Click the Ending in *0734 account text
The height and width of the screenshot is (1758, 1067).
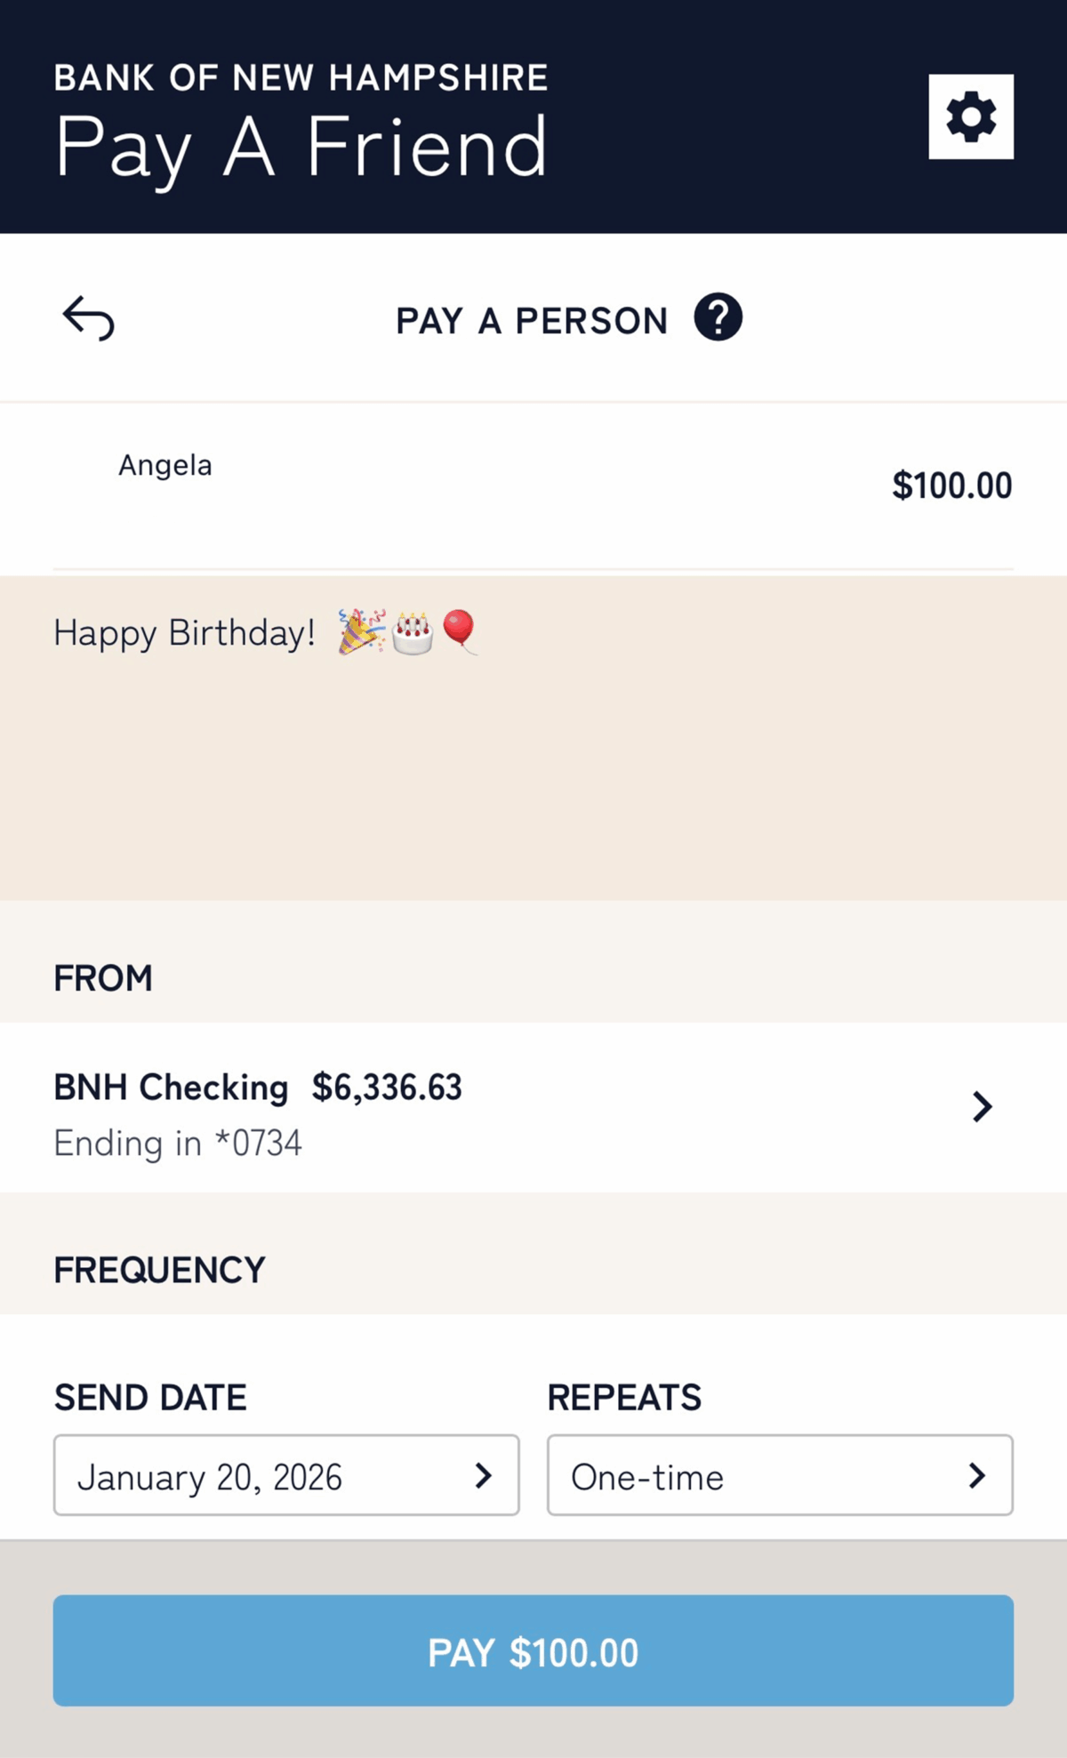(178, 1144)
